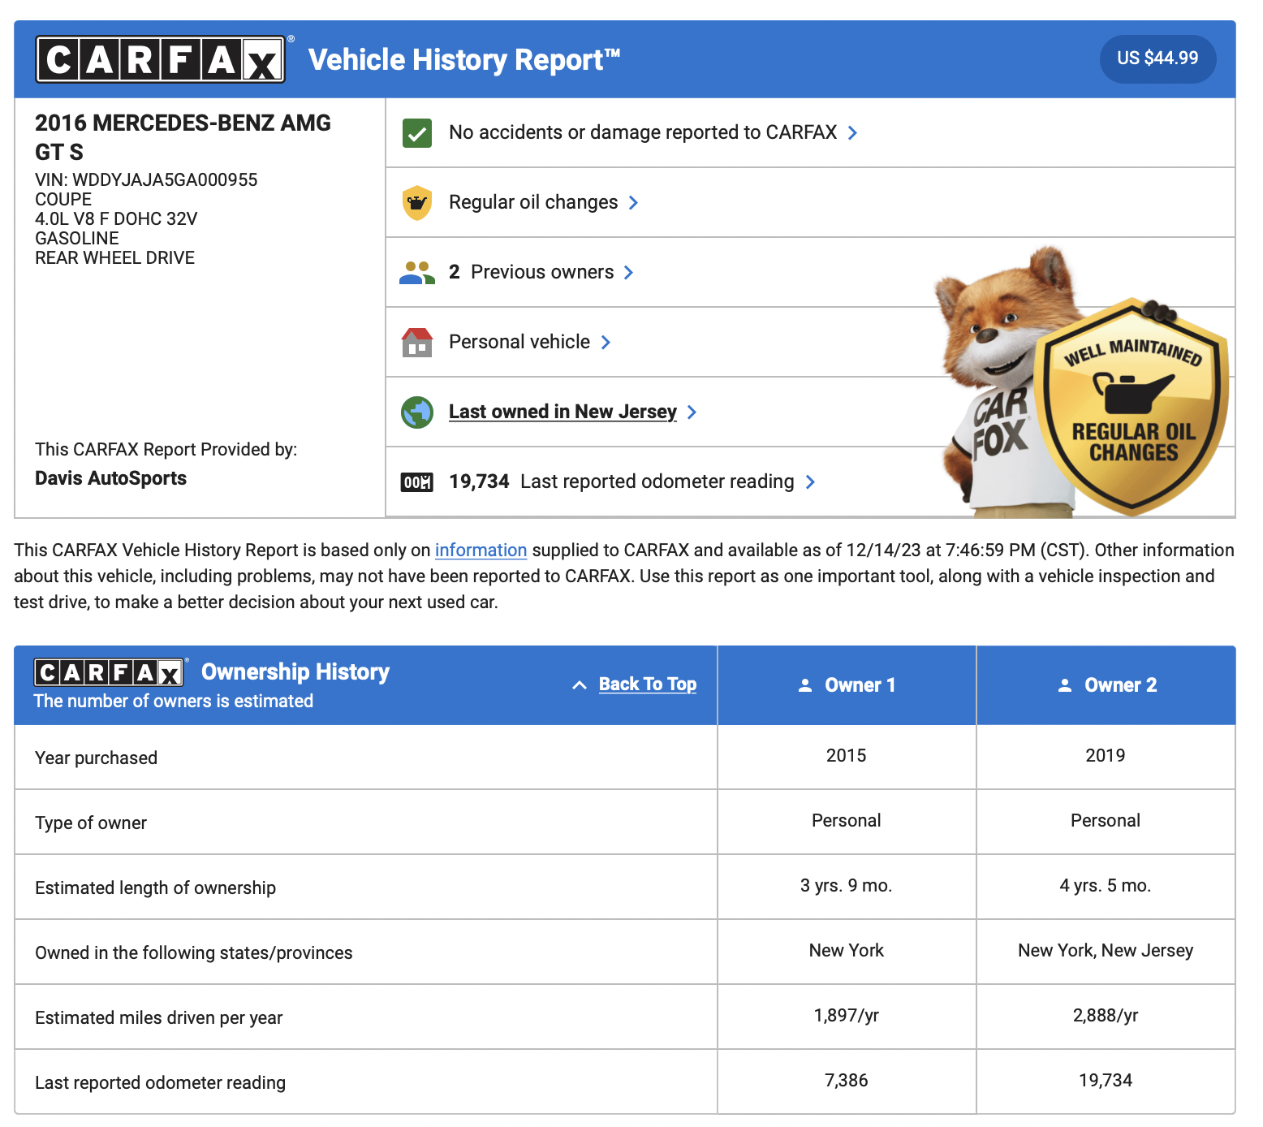Click No accidents or damage reported text
1263x1127 pixels.
(x=643, y=132)
